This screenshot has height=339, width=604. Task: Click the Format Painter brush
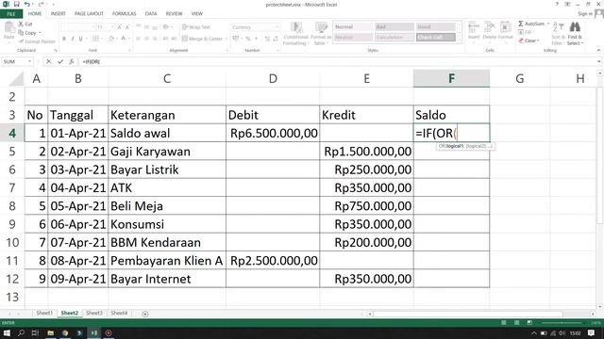tap(22, 41)
